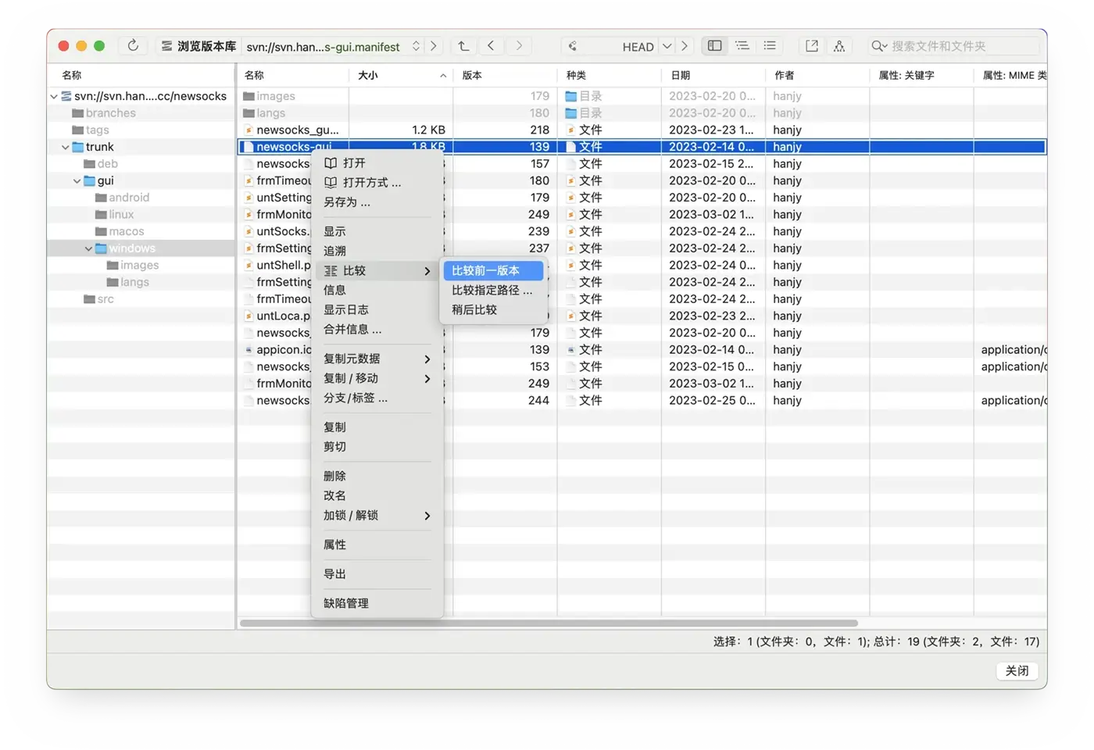
Task: Sort by the 版本 column header
Action: (505, 76)
